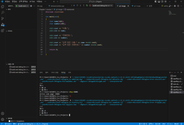Open the Source Control view
This screenshot has height=125, width=184.
point(3,18)
